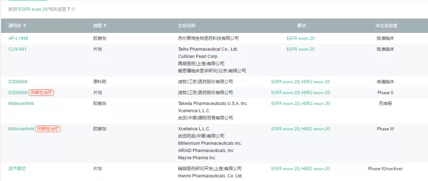This screenshot has height=181, width=428.
Task: Click the 靶点 column header
Action: coord(301,26)
